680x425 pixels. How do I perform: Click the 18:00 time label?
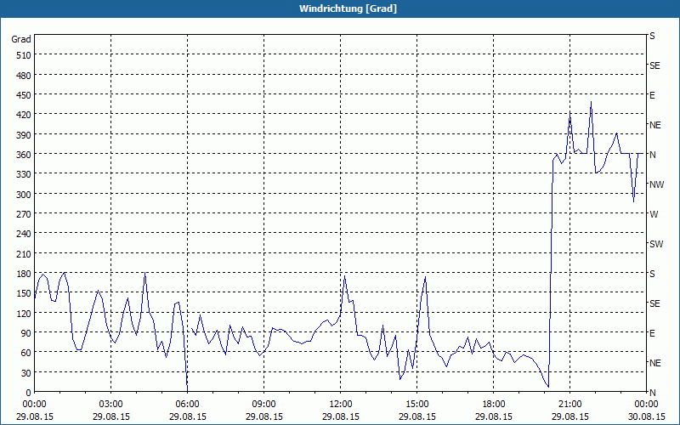pyautogui.click(x=494, y=405)
